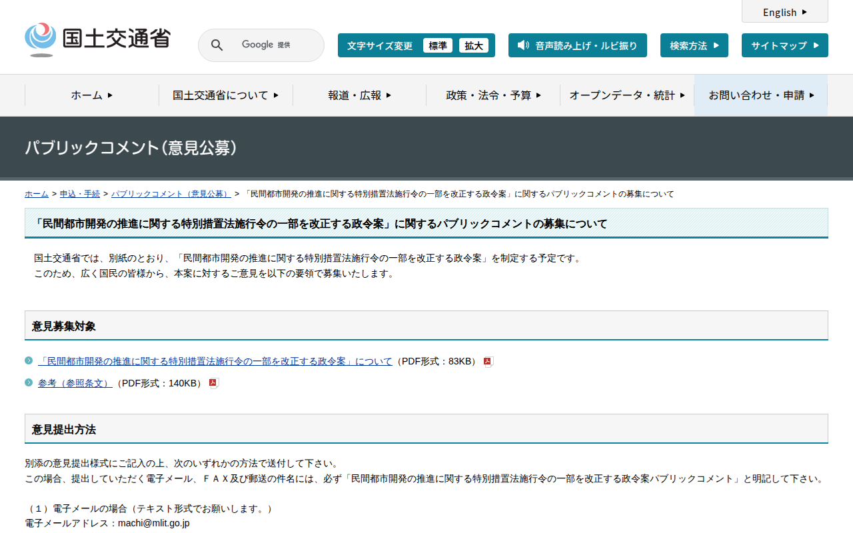
Task: Set font size to 標準
Action: click(x=438, y=45)
